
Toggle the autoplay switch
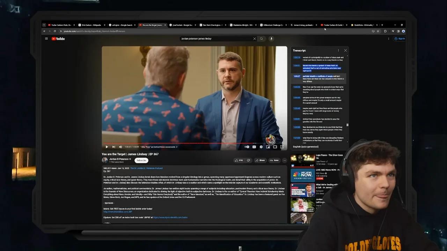point(247,147)
